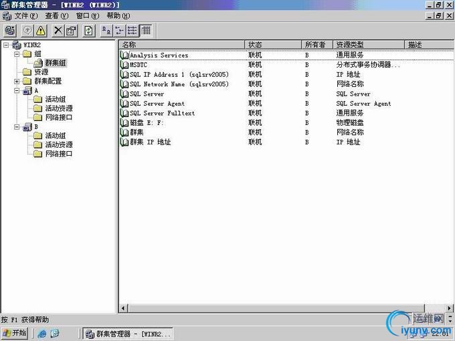Open the 查看(V) menu
This screenshot has width=455, height=341.
[57, 15]
